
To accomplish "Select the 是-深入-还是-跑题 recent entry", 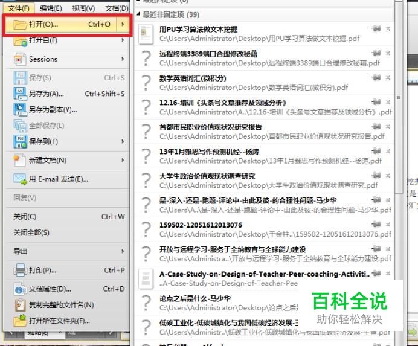I will (x=264, y=205).
